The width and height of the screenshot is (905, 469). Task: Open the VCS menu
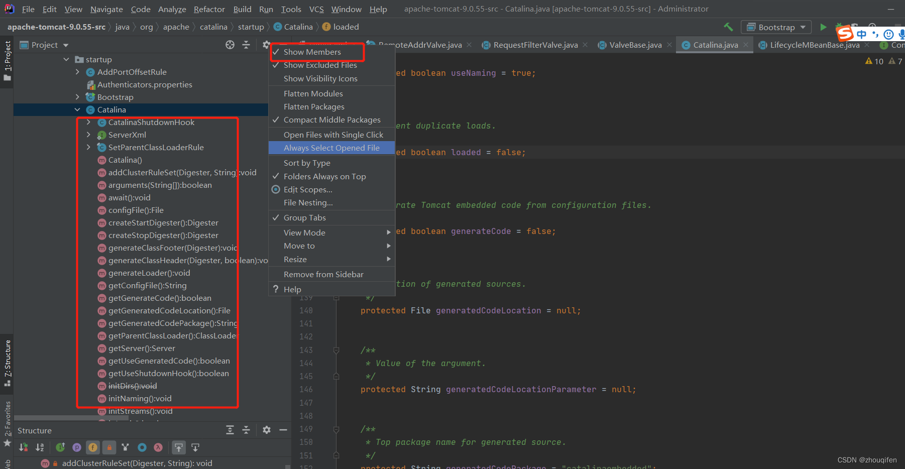[316, 9]
